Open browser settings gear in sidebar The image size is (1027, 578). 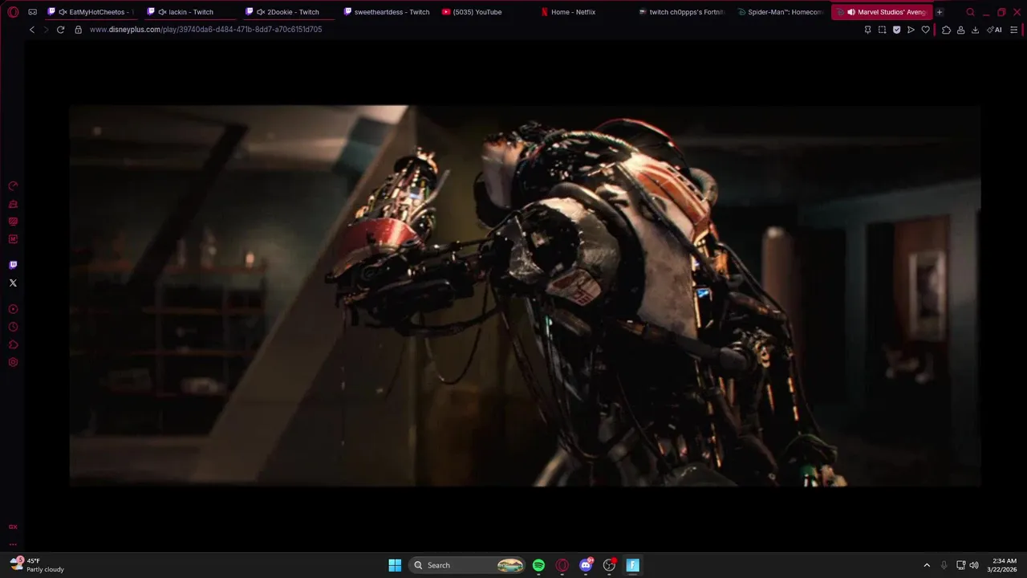click(x=13, y=362)
